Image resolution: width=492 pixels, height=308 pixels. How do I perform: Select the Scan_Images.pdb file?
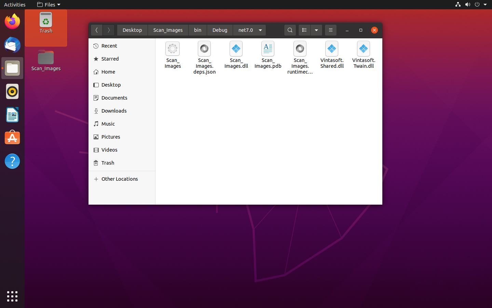[x=268, y=49]
